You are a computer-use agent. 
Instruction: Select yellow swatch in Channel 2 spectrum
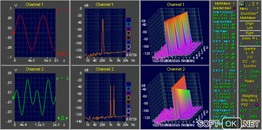tap(128, 97)
